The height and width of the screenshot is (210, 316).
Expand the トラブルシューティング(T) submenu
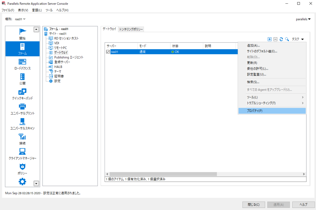coord(272,103)
